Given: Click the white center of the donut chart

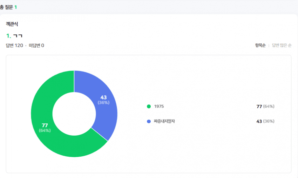Looking at the screenshot, I should click(74, 114).
